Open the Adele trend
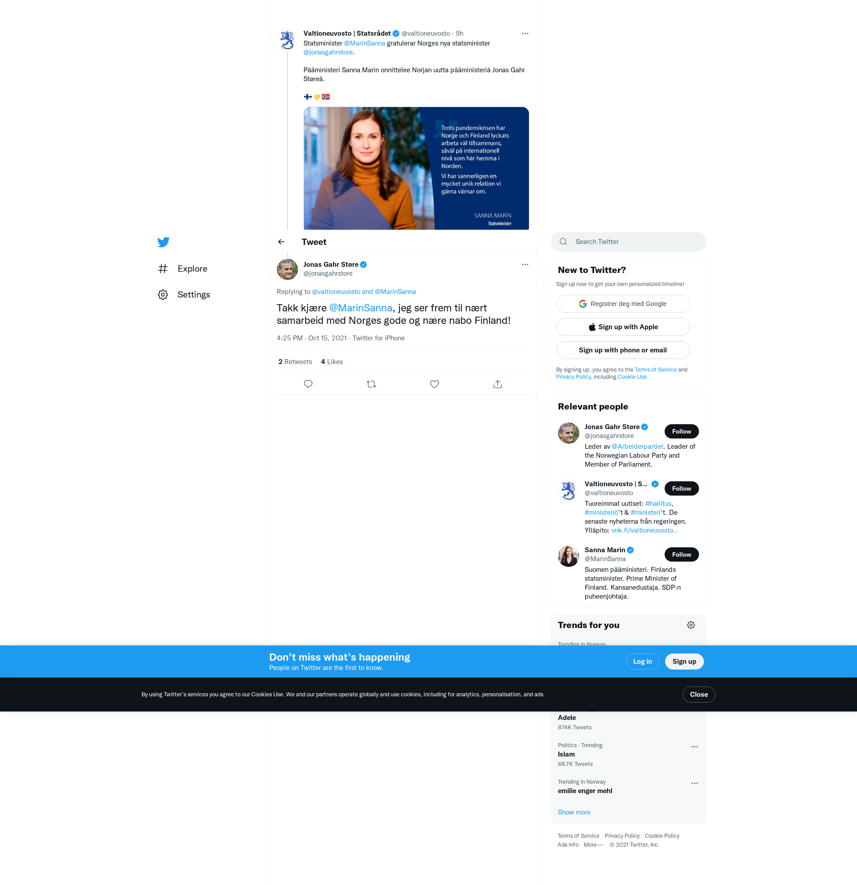 566,718
